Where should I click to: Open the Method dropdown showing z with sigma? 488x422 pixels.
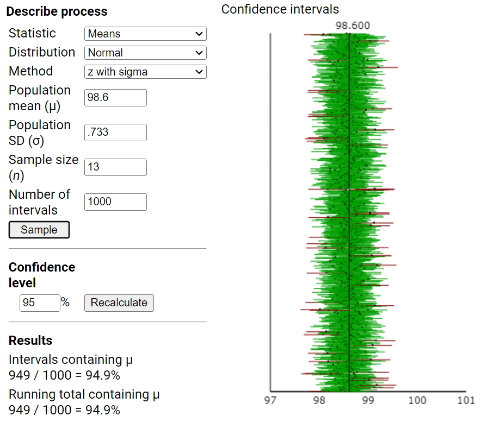coord(145,72)
